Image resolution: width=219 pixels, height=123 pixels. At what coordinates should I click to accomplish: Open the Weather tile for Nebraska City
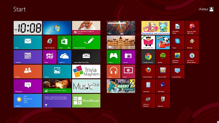click(x=28, y=101)
